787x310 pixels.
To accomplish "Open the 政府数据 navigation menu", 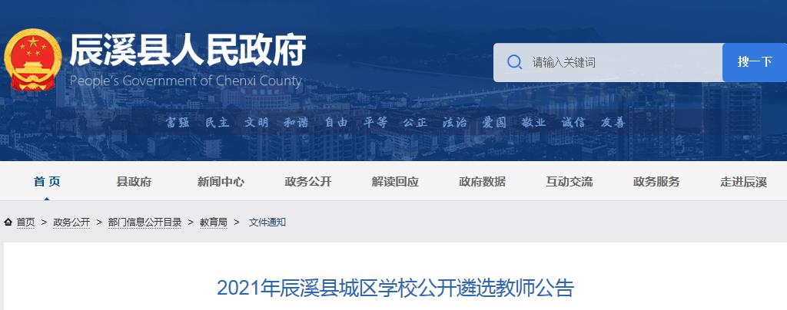I will (483, 182).
